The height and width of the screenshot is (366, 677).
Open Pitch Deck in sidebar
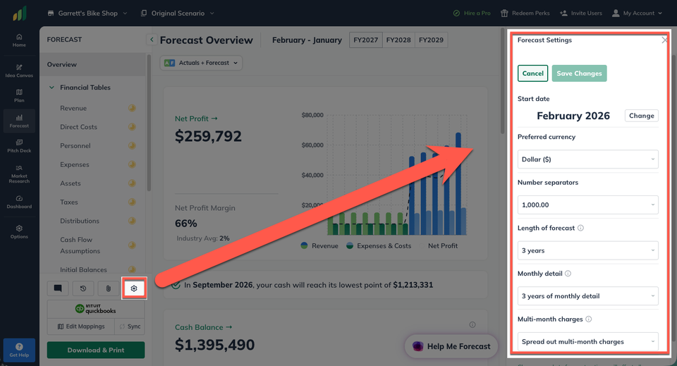pos(19,146)
